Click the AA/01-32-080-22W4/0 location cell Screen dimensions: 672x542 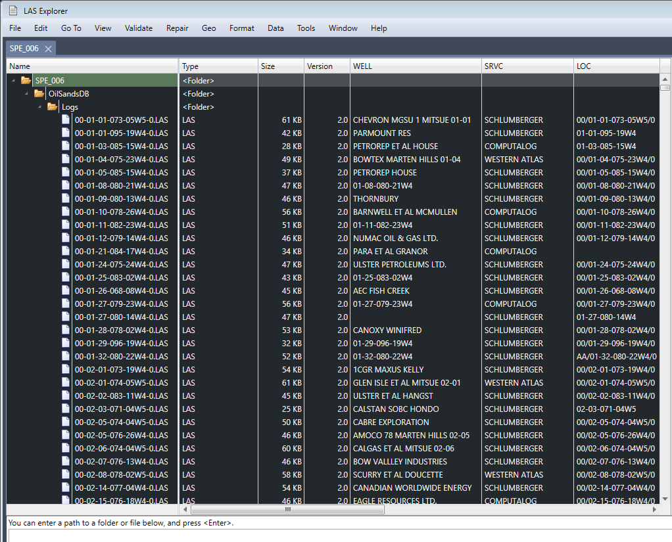click(x=616, y=356)
